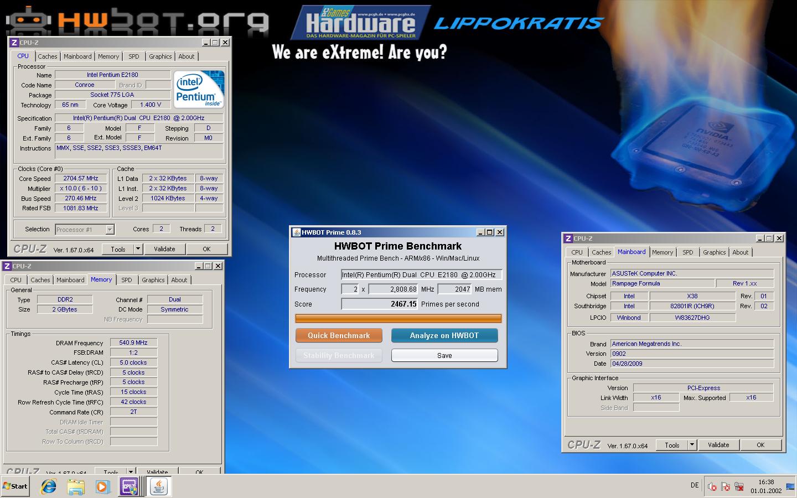Click the Intel Pentium inside logo
Screen dimensions: 797x498
point(199,89)
